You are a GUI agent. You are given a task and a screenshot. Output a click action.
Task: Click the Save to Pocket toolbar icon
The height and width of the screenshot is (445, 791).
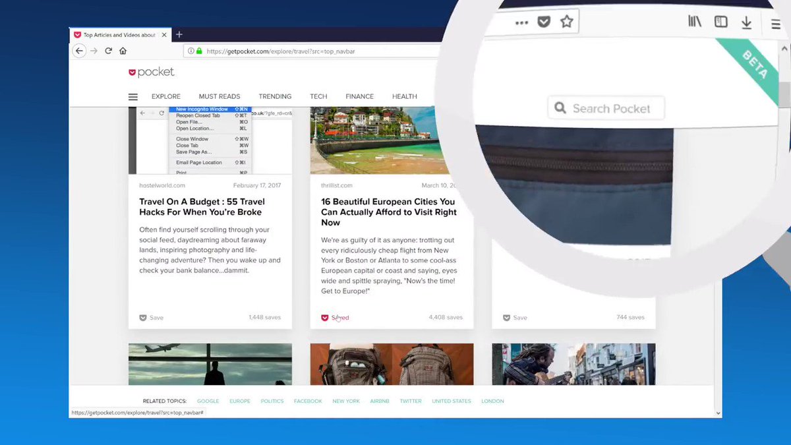[543, 22]
